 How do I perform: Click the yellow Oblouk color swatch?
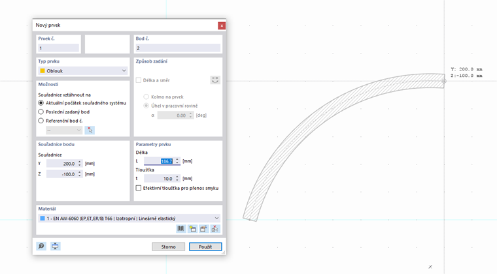pyautogui.click(x=43, y=71)
